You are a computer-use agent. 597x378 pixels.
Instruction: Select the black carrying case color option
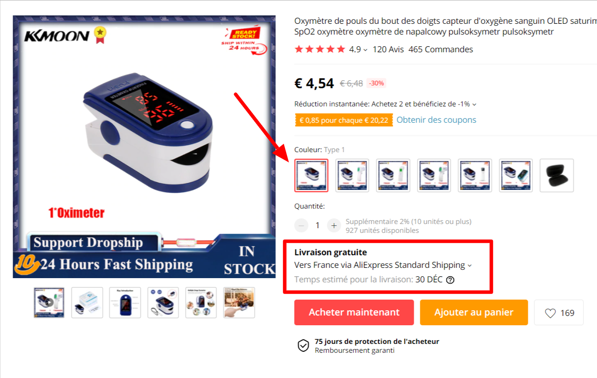(557, 175)
